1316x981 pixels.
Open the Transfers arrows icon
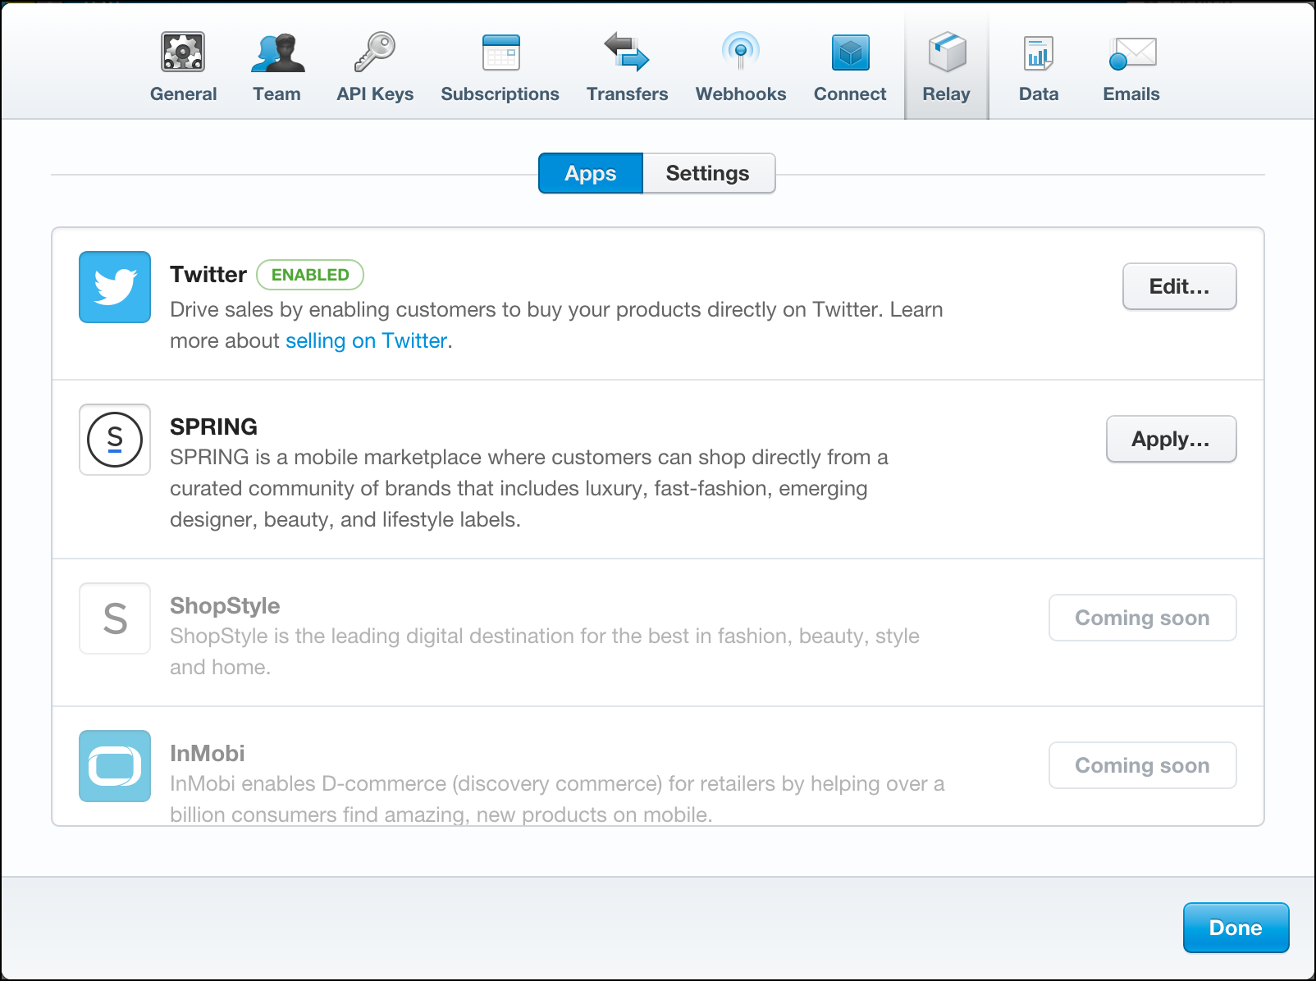pos(627,52)
